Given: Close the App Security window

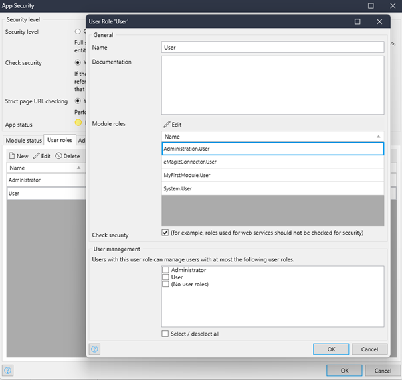Looking at the screenshot, I should tap(393, 5).
